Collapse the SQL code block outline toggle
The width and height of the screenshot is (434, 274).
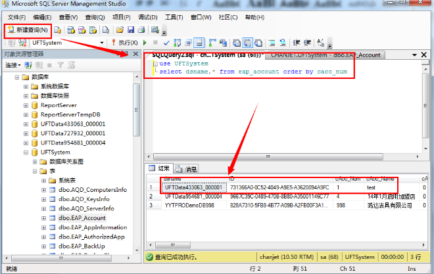pos(155,64)
